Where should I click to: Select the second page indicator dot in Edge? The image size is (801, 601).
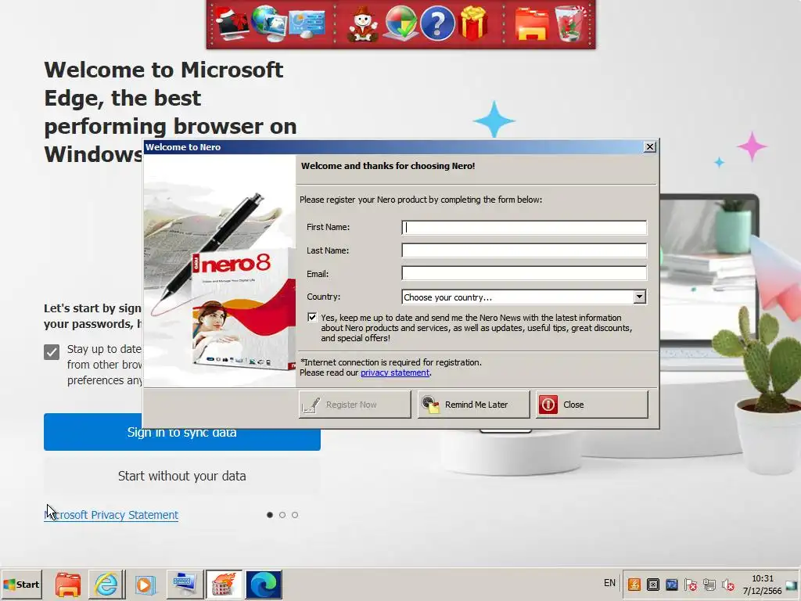(x=282, y=515)
